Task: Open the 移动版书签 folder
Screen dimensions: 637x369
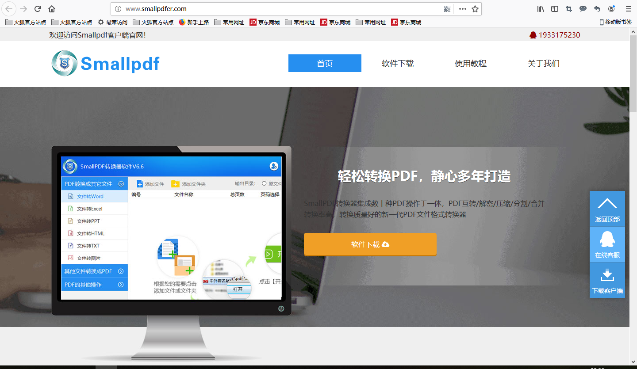Action: click(615, 22)
